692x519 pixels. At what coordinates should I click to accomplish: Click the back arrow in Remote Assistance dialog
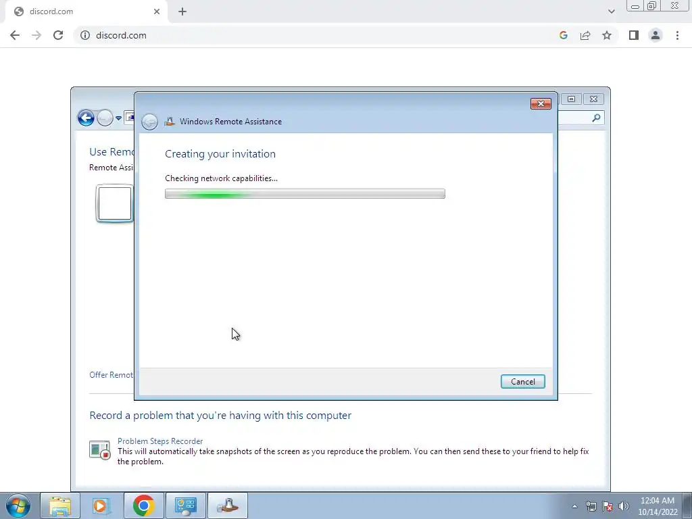click(149, 122)
